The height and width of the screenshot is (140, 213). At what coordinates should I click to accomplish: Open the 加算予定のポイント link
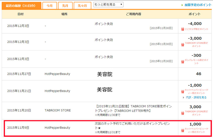198,5
